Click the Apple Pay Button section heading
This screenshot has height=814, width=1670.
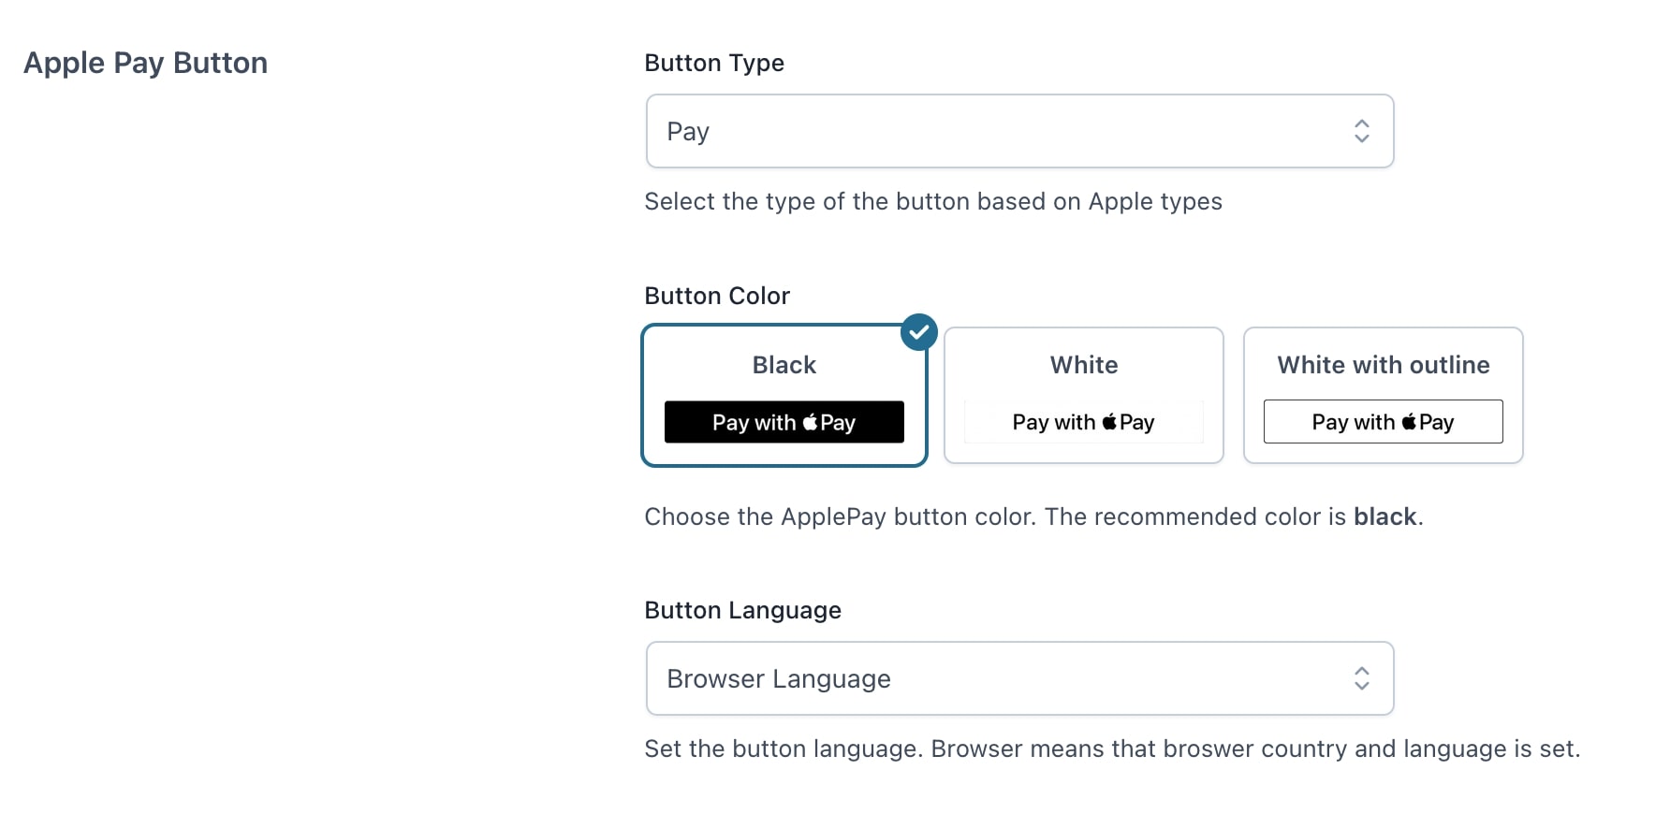point(145,63)
